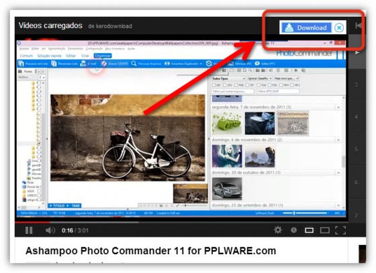Mute the video volume speaker icon

pos(50,230)
